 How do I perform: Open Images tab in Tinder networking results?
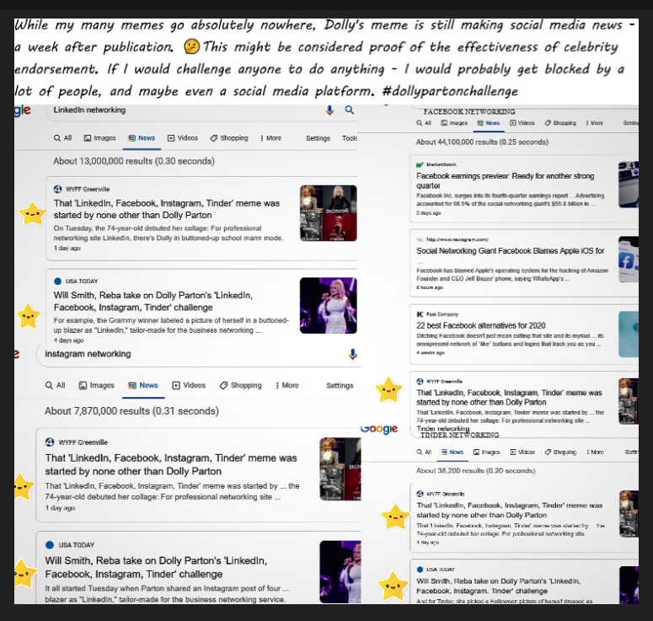[486, 452]
